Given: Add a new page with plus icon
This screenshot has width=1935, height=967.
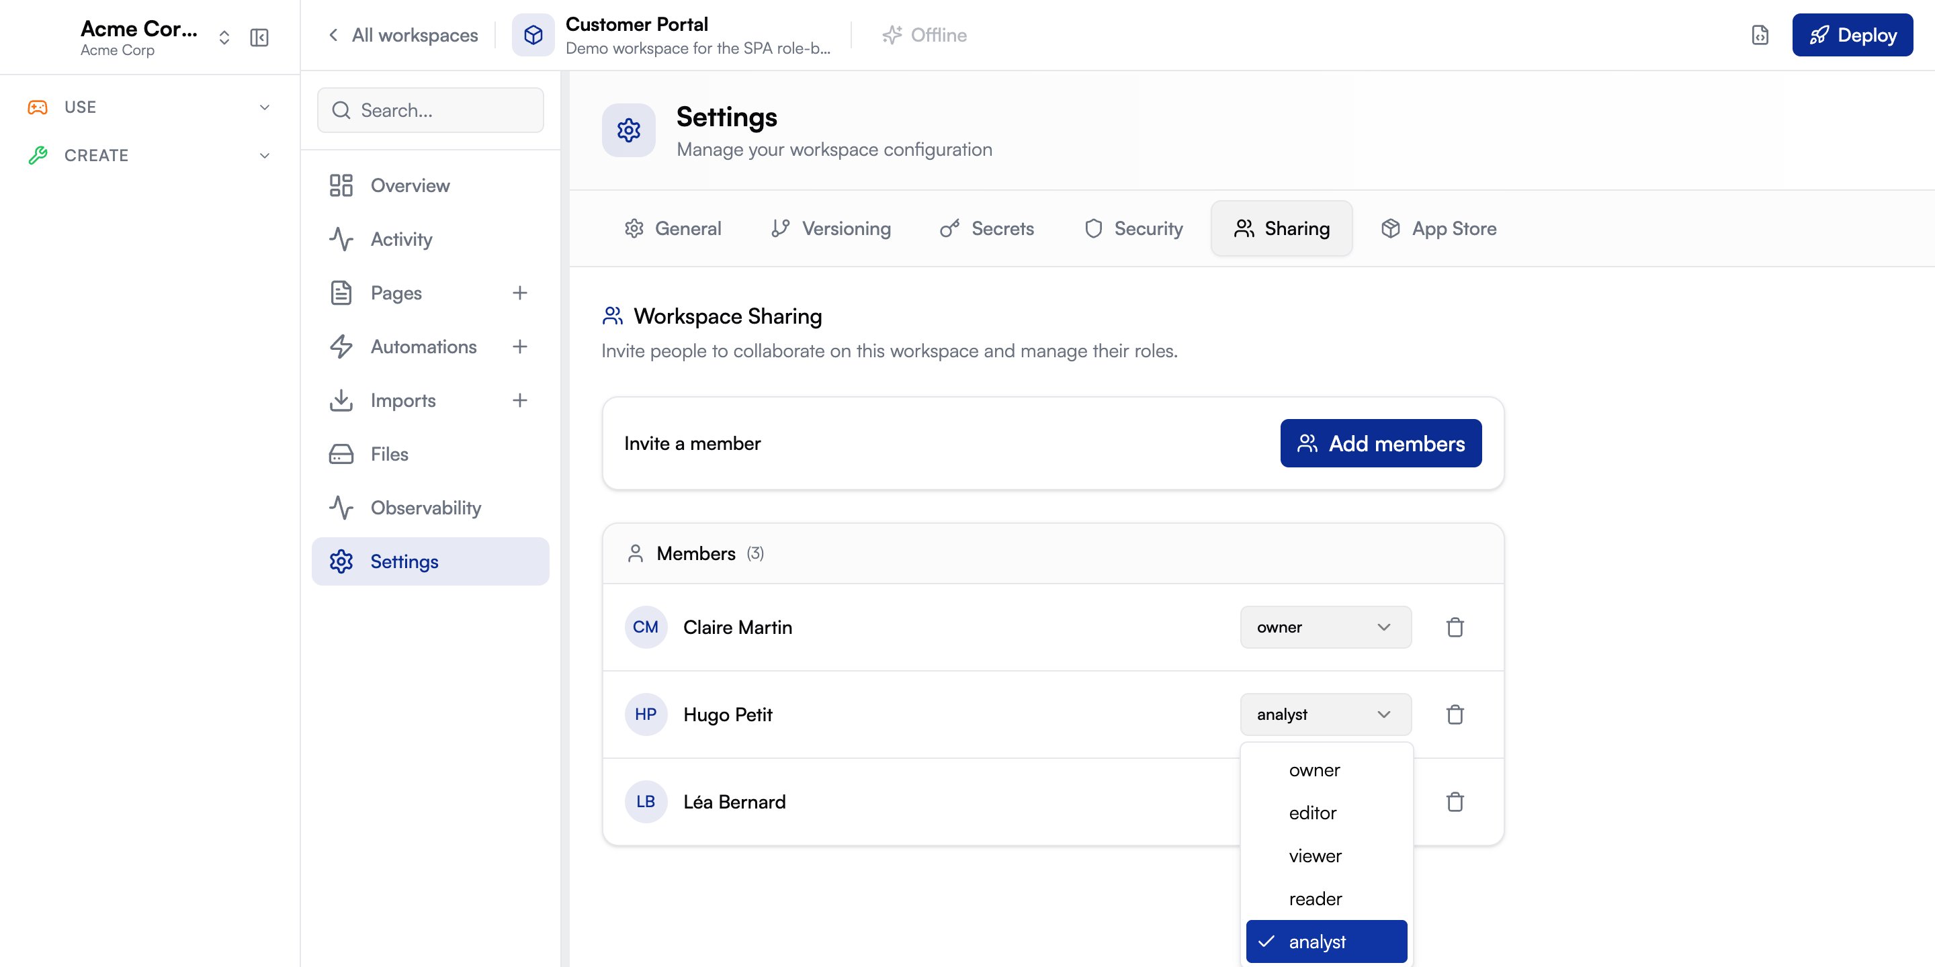Looking at the screenshot, I should (520, 293).
